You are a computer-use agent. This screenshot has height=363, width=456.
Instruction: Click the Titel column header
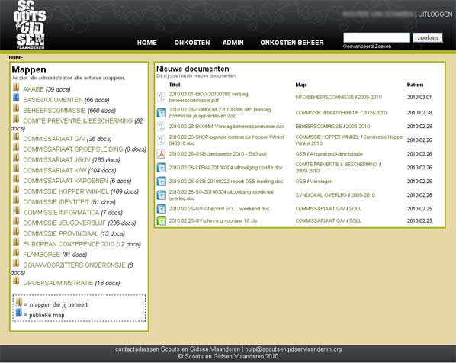click(x=175, y=85)
